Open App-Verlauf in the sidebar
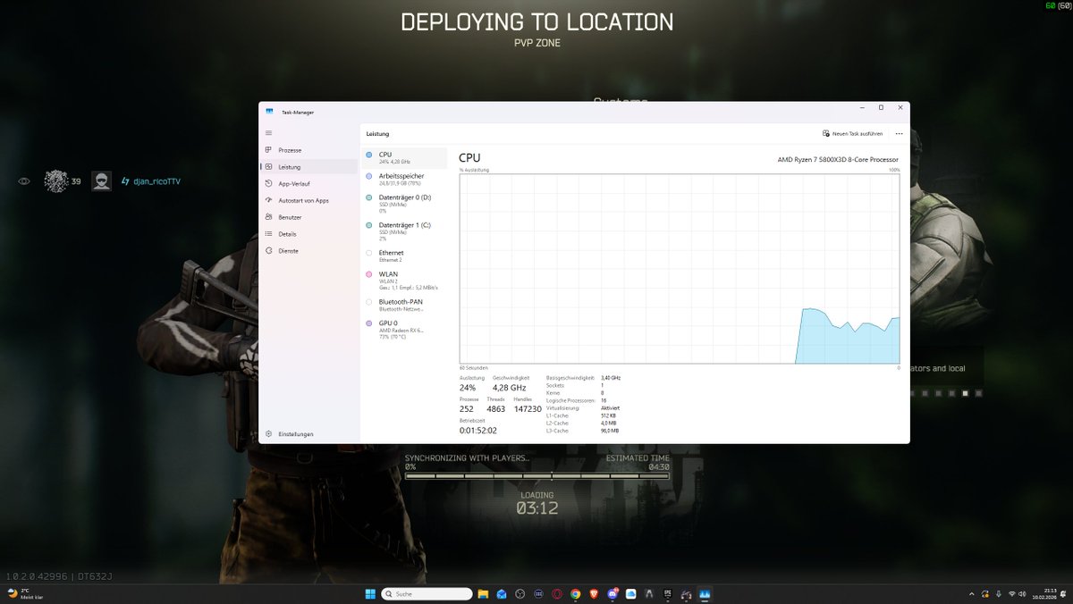 tap(308, 183)
